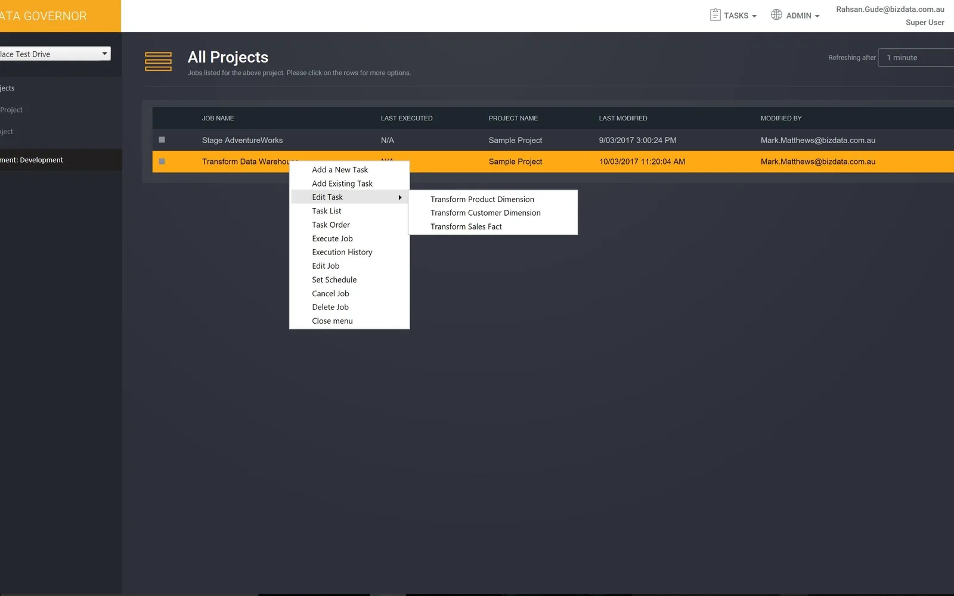Select Transform Customer Dimension task
Viewport: 954px width, 596px height.
(493, 213)
